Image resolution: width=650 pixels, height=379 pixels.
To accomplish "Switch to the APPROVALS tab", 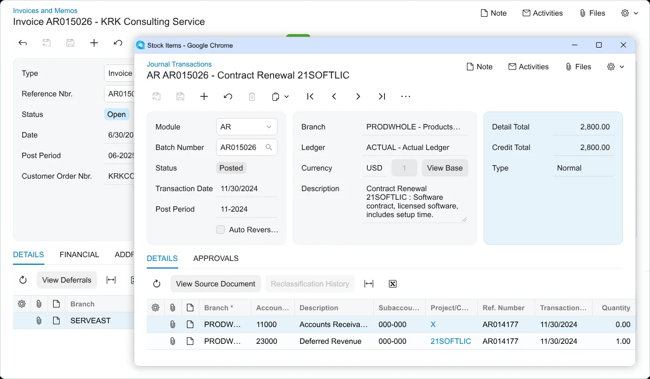I will click(x=216, y=258).
